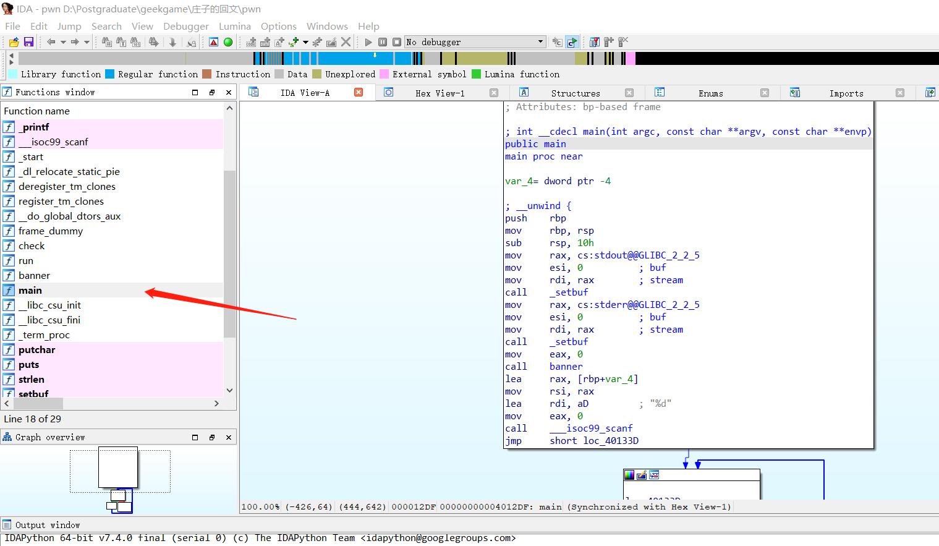Convert to data with the DATA toolbar icon
This screenshot has height=546, width=939.
[265, 42]
